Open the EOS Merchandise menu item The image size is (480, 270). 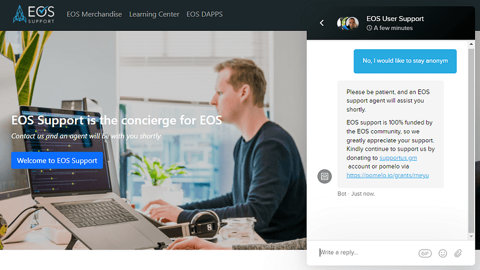pos(94,14)
